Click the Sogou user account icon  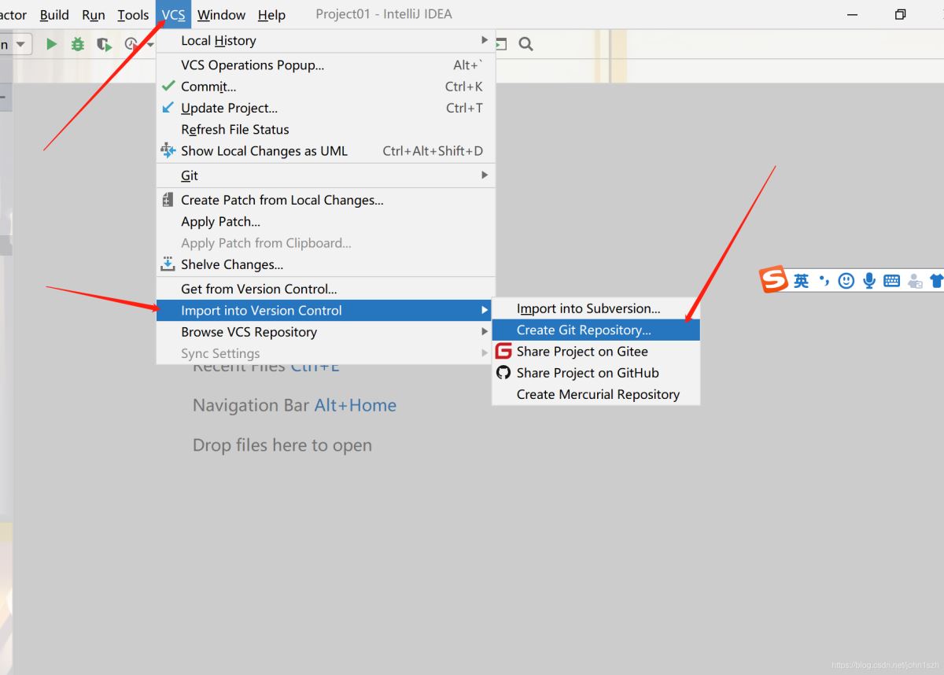click(x=915, y=280)
